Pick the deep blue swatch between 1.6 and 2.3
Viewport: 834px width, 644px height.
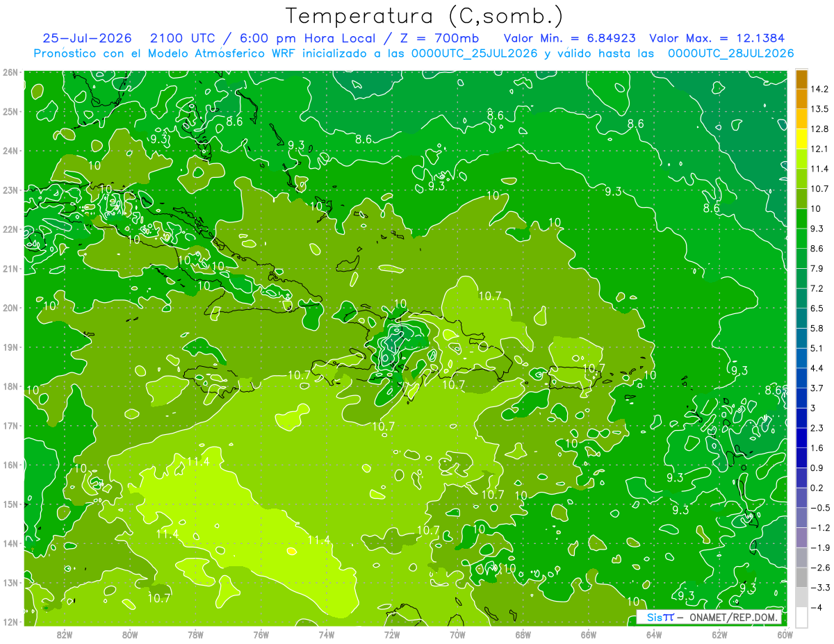[x=801, y=438]
